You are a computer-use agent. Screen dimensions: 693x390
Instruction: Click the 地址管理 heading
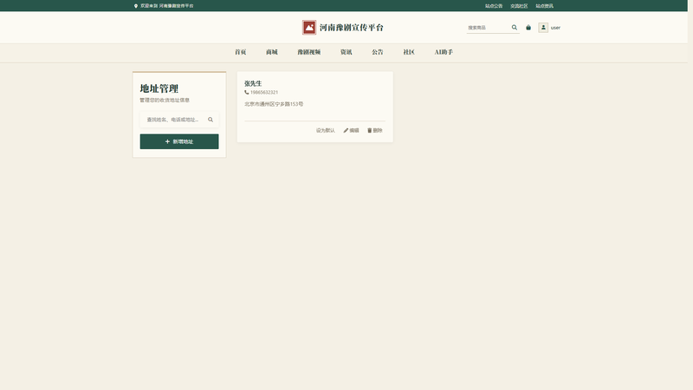(159, 88)
